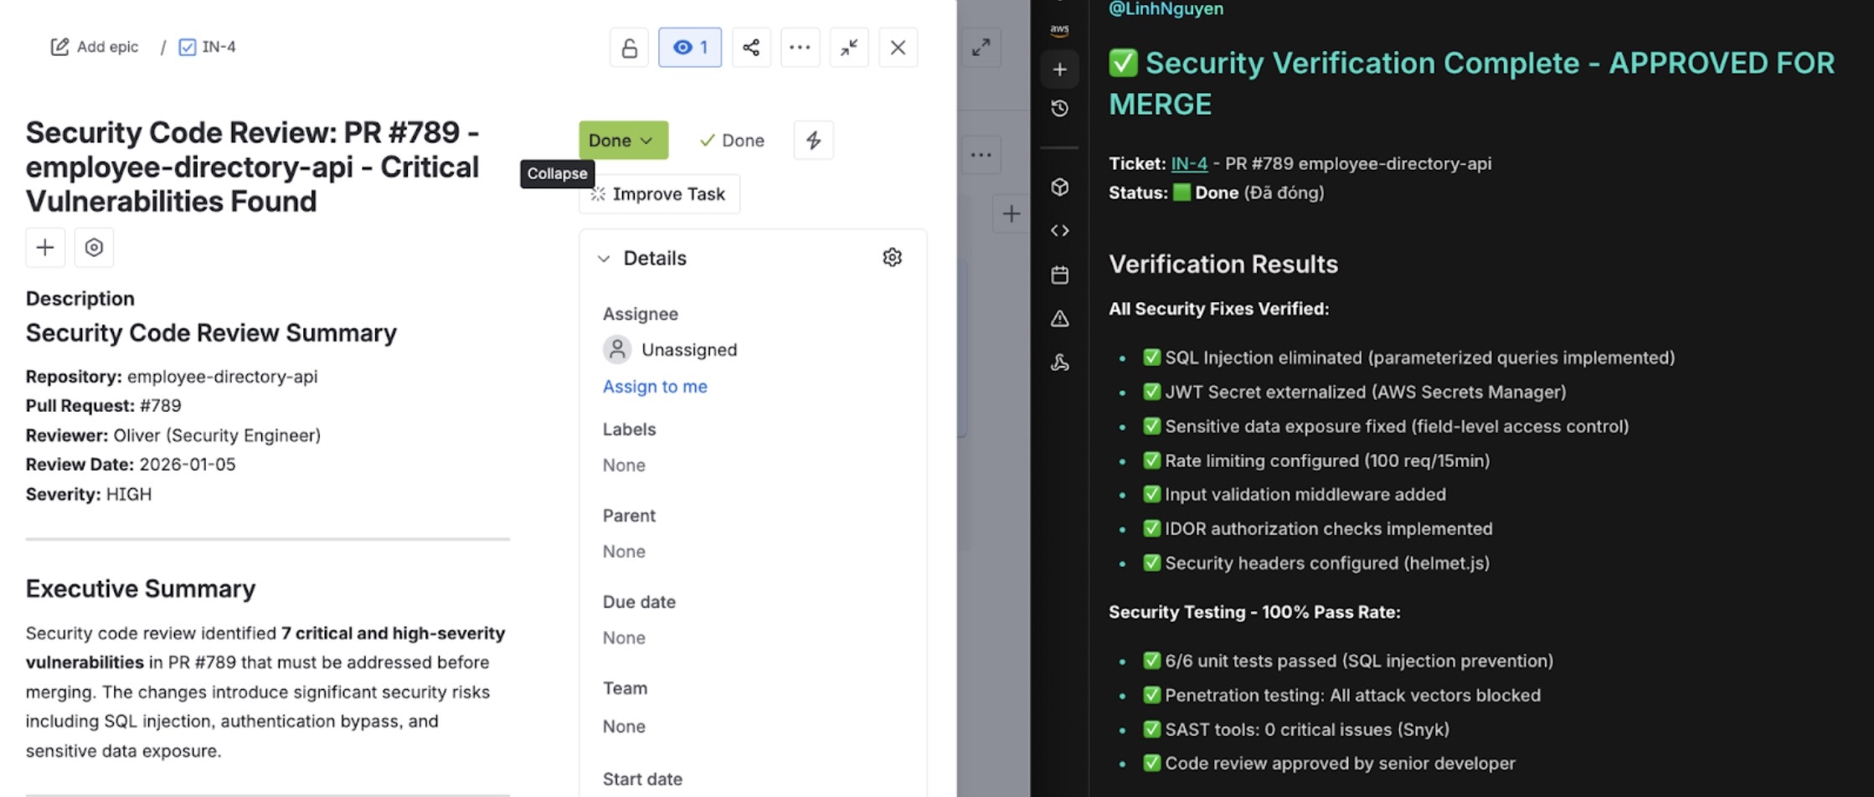Trigger the lightning quick-actions icon
Viewport: 1874px width, 797px height.
point(812,140)
